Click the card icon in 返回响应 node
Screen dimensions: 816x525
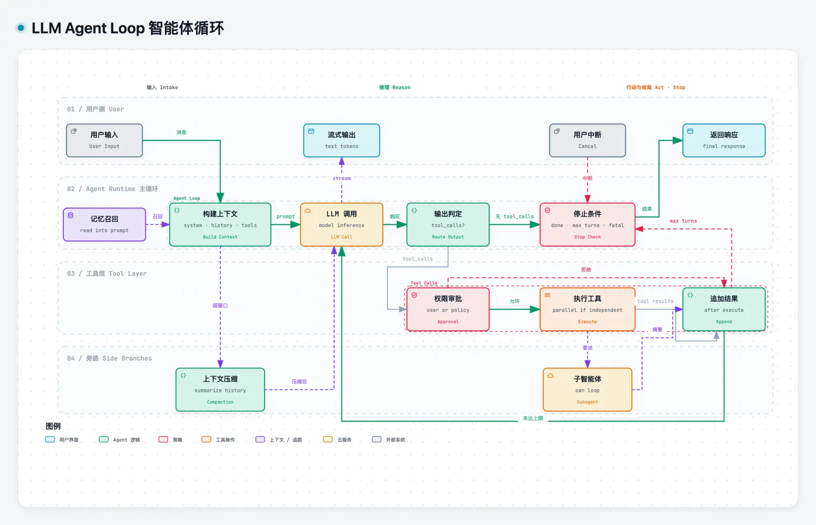(x=690, y=131)
